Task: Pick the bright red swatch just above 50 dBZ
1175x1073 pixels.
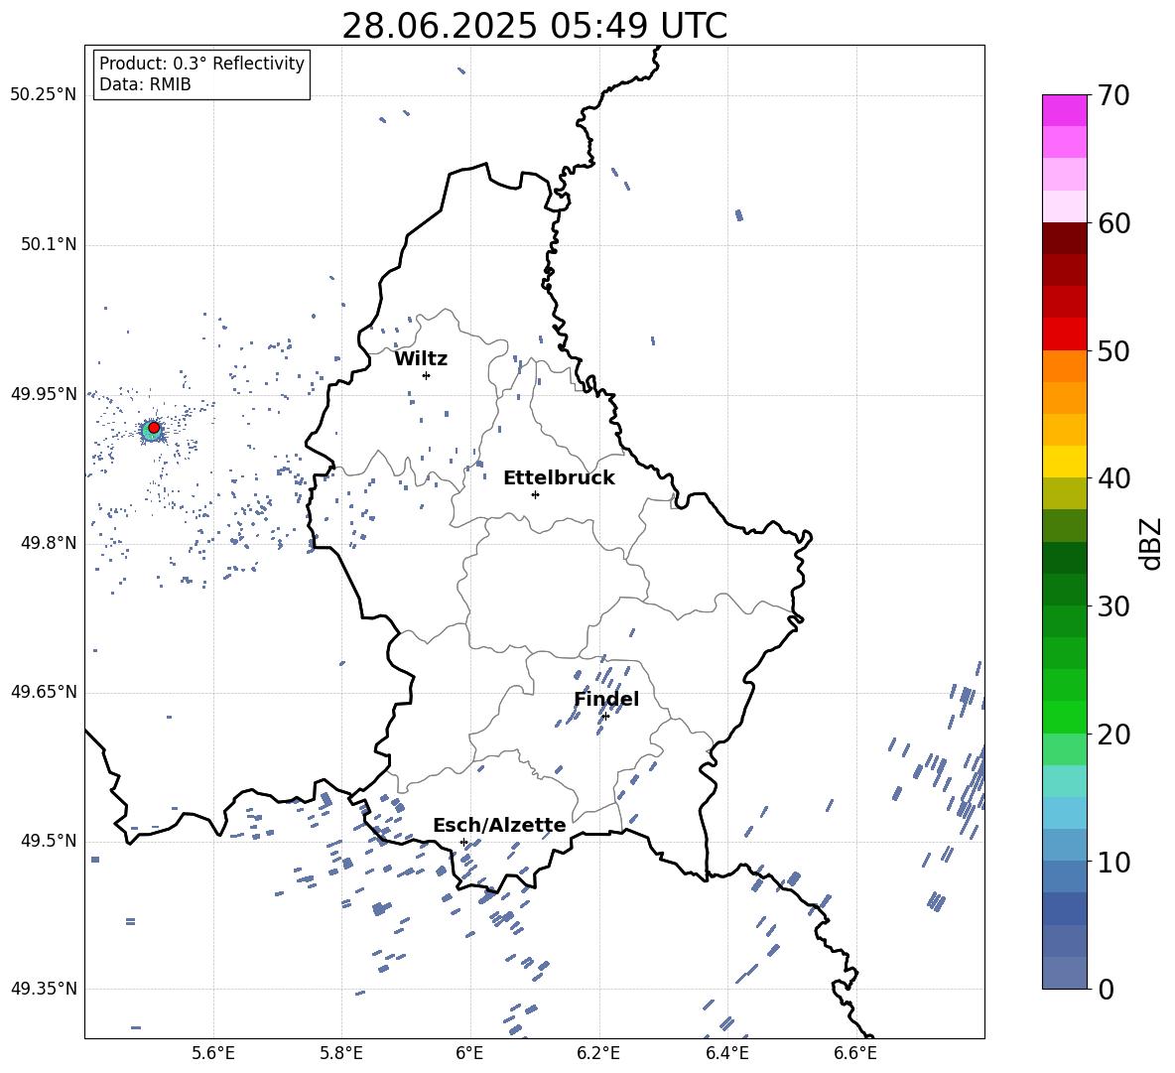Action: point(1064,335)
